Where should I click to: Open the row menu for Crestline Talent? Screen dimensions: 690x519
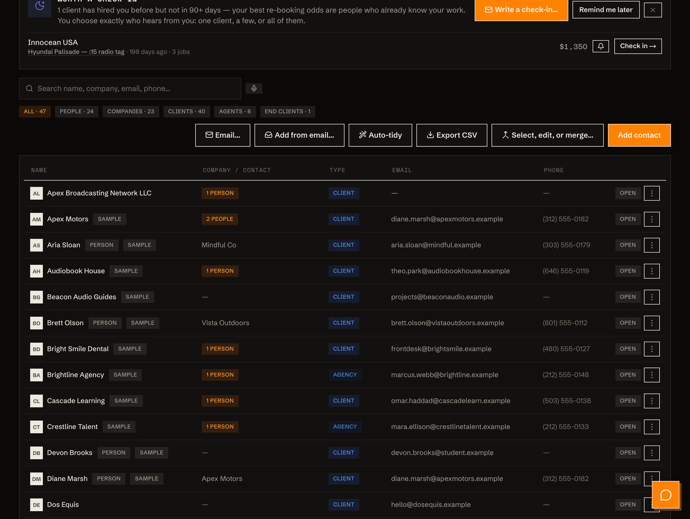(652, 427)
